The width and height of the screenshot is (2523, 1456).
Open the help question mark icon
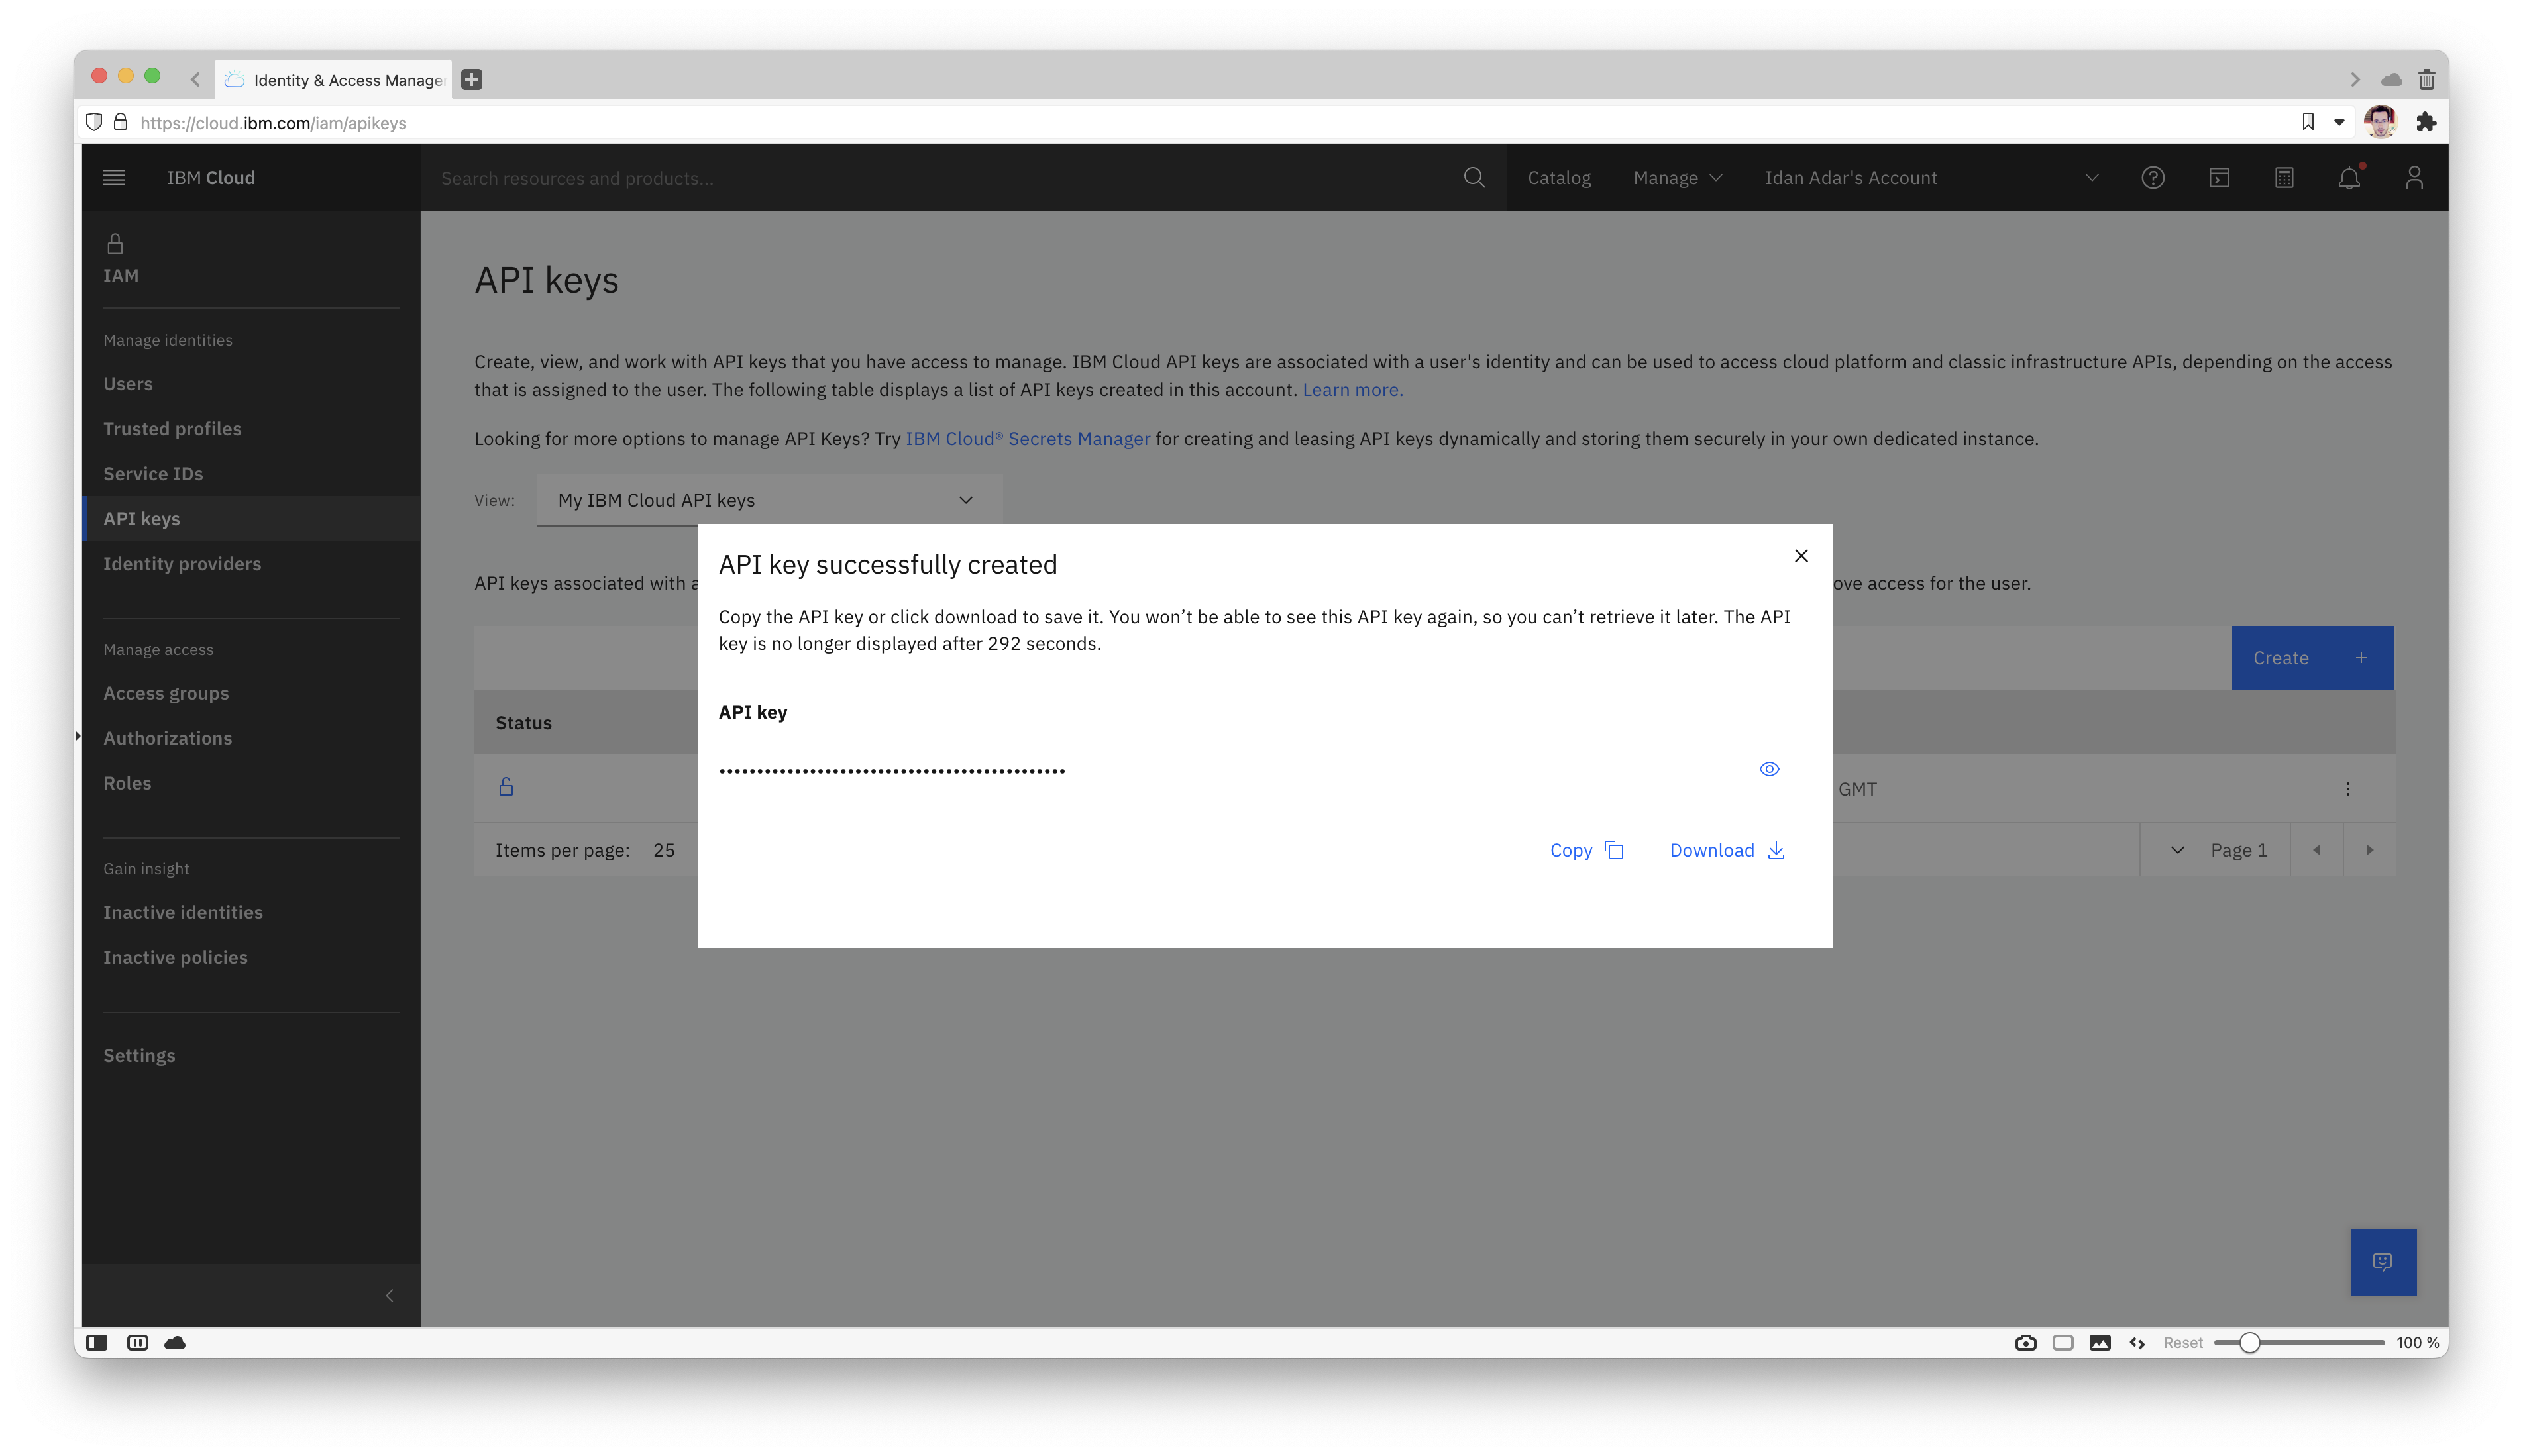[2153, 178]
